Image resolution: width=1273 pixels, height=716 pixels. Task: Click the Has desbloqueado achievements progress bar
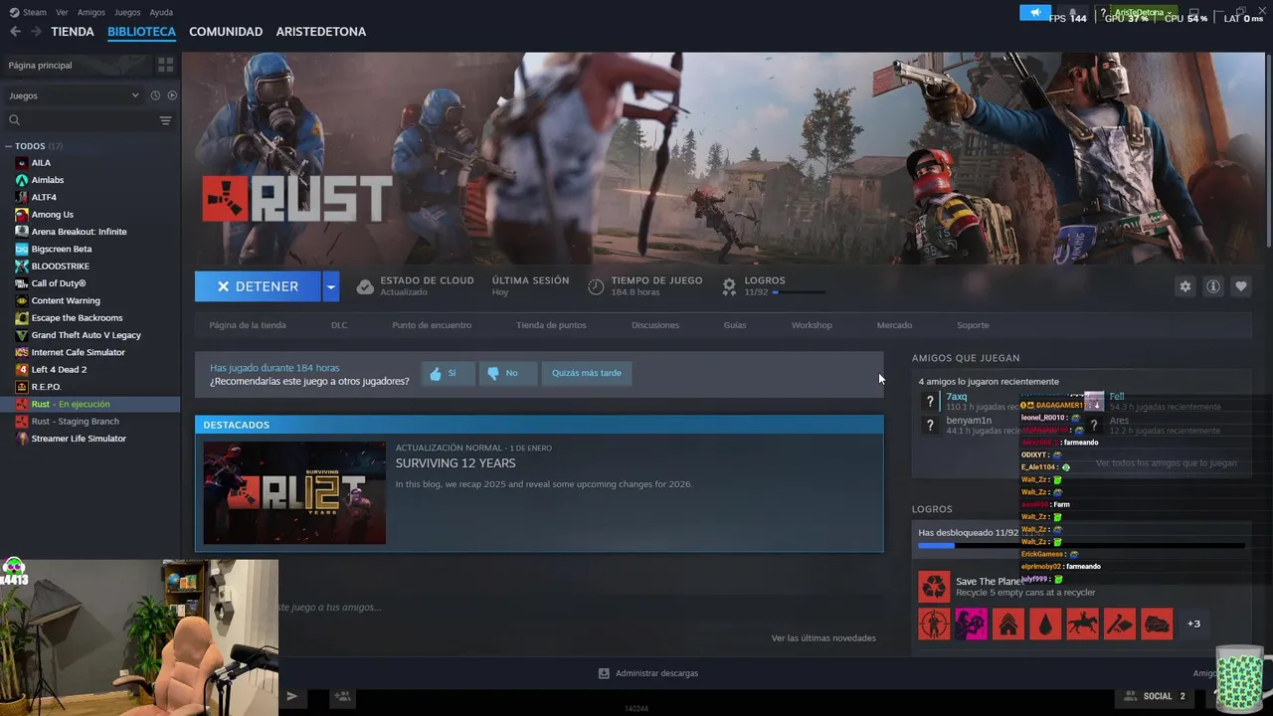click(1081, 545)
